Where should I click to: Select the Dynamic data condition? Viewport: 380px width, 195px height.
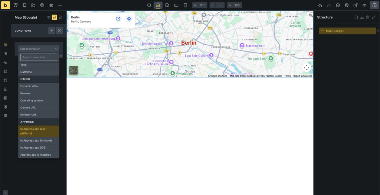tap(39, 86)
